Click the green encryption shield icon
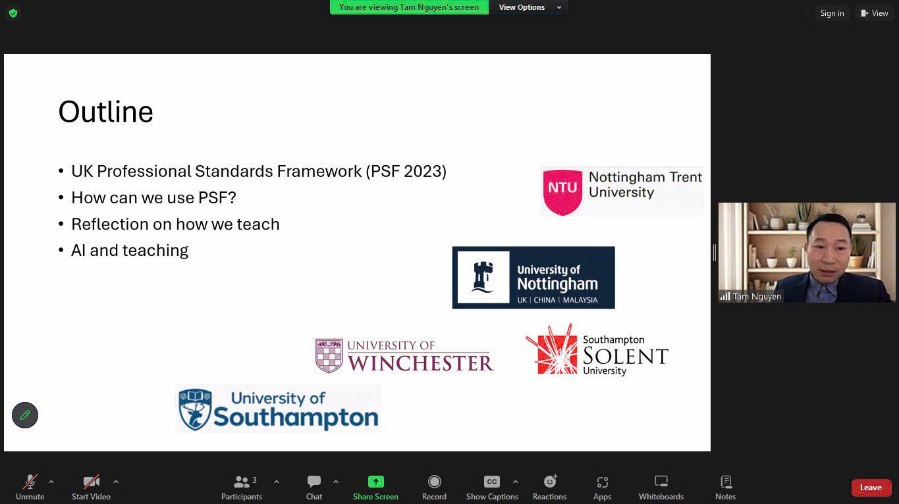899x504 pixels. 13,13
